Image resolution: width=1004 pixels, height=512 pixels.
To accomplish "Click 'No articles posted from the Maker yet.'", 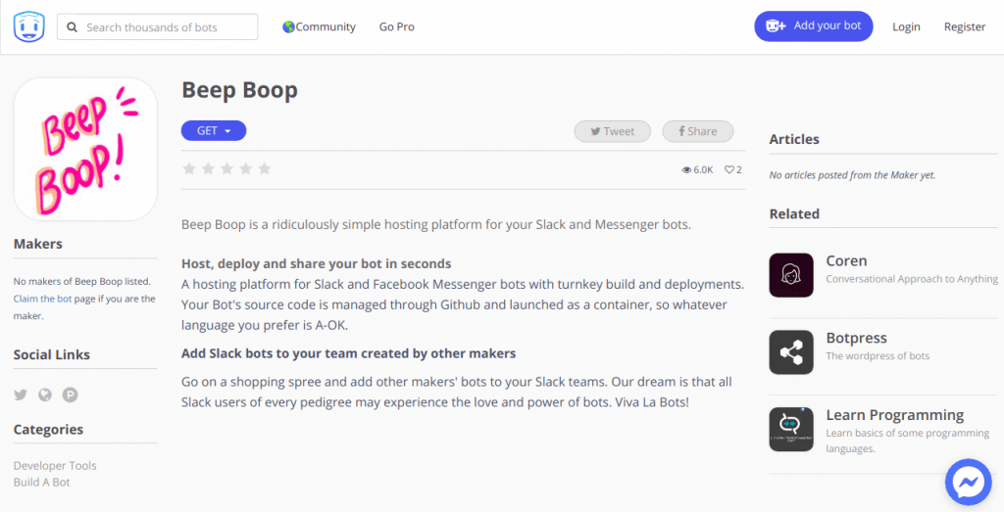I will pos(852,175).
